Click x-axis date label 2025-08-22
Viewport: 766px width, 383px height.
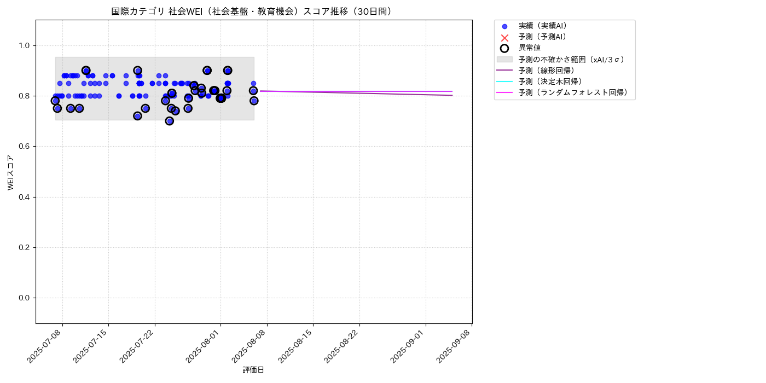click(343, 346)
